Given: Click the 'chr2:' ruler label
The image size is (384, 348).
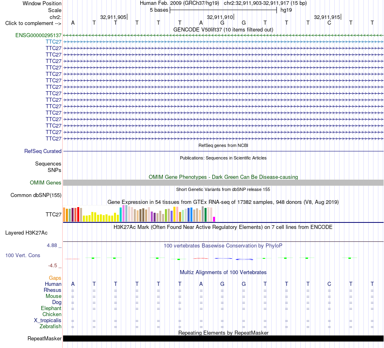Looking at the screenshot, I should tap(55, 17).
